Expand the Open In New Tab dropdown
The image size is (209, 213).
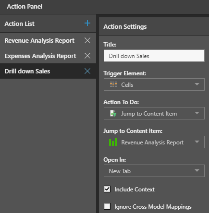pyautogui.click(x=154, y=171)
